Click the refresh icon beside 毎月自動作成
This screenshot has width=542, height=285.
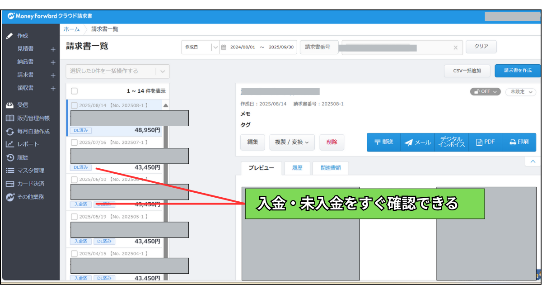pos(10,132)
